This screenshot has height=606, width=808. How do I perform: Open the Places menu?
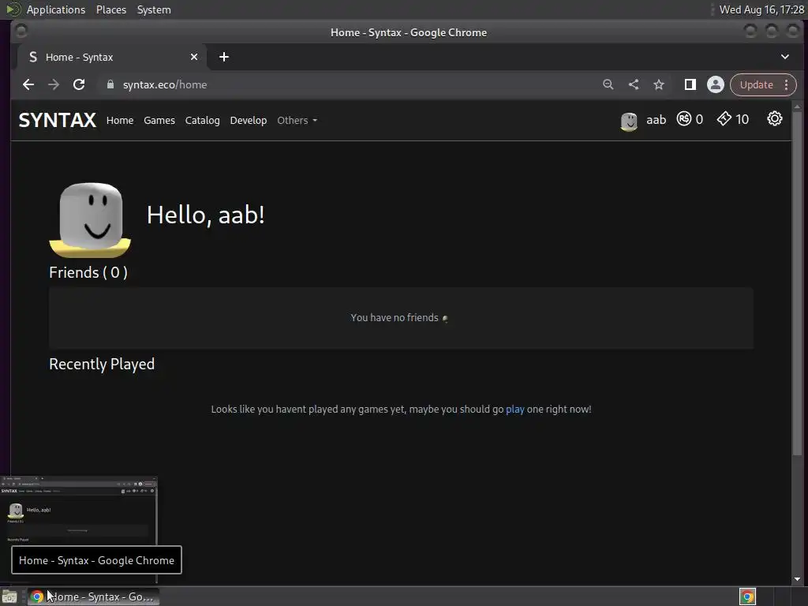point(111,9)
